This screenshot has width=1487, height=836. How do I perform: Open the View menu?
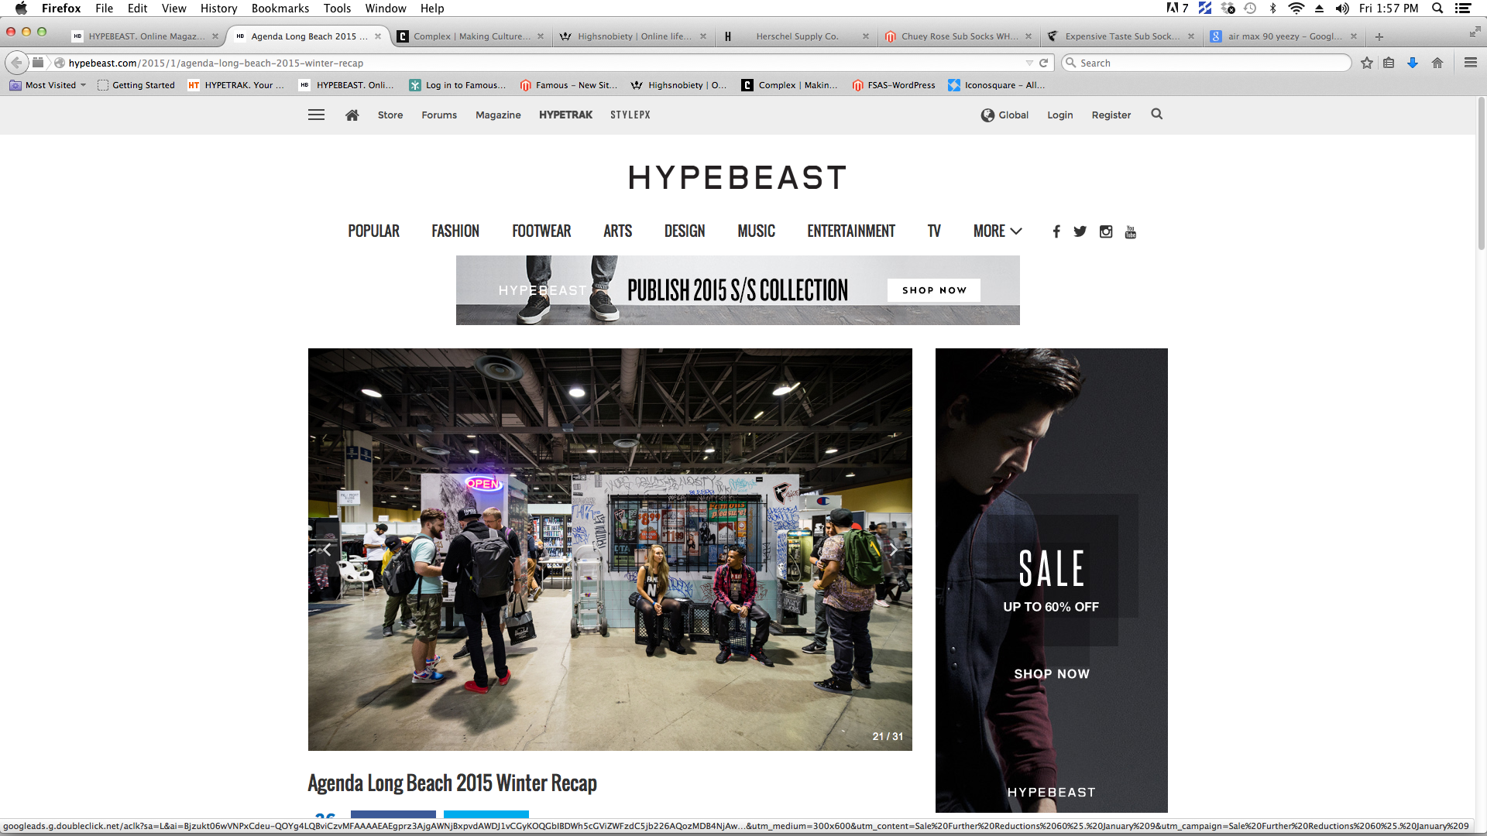tap(173, 8)
